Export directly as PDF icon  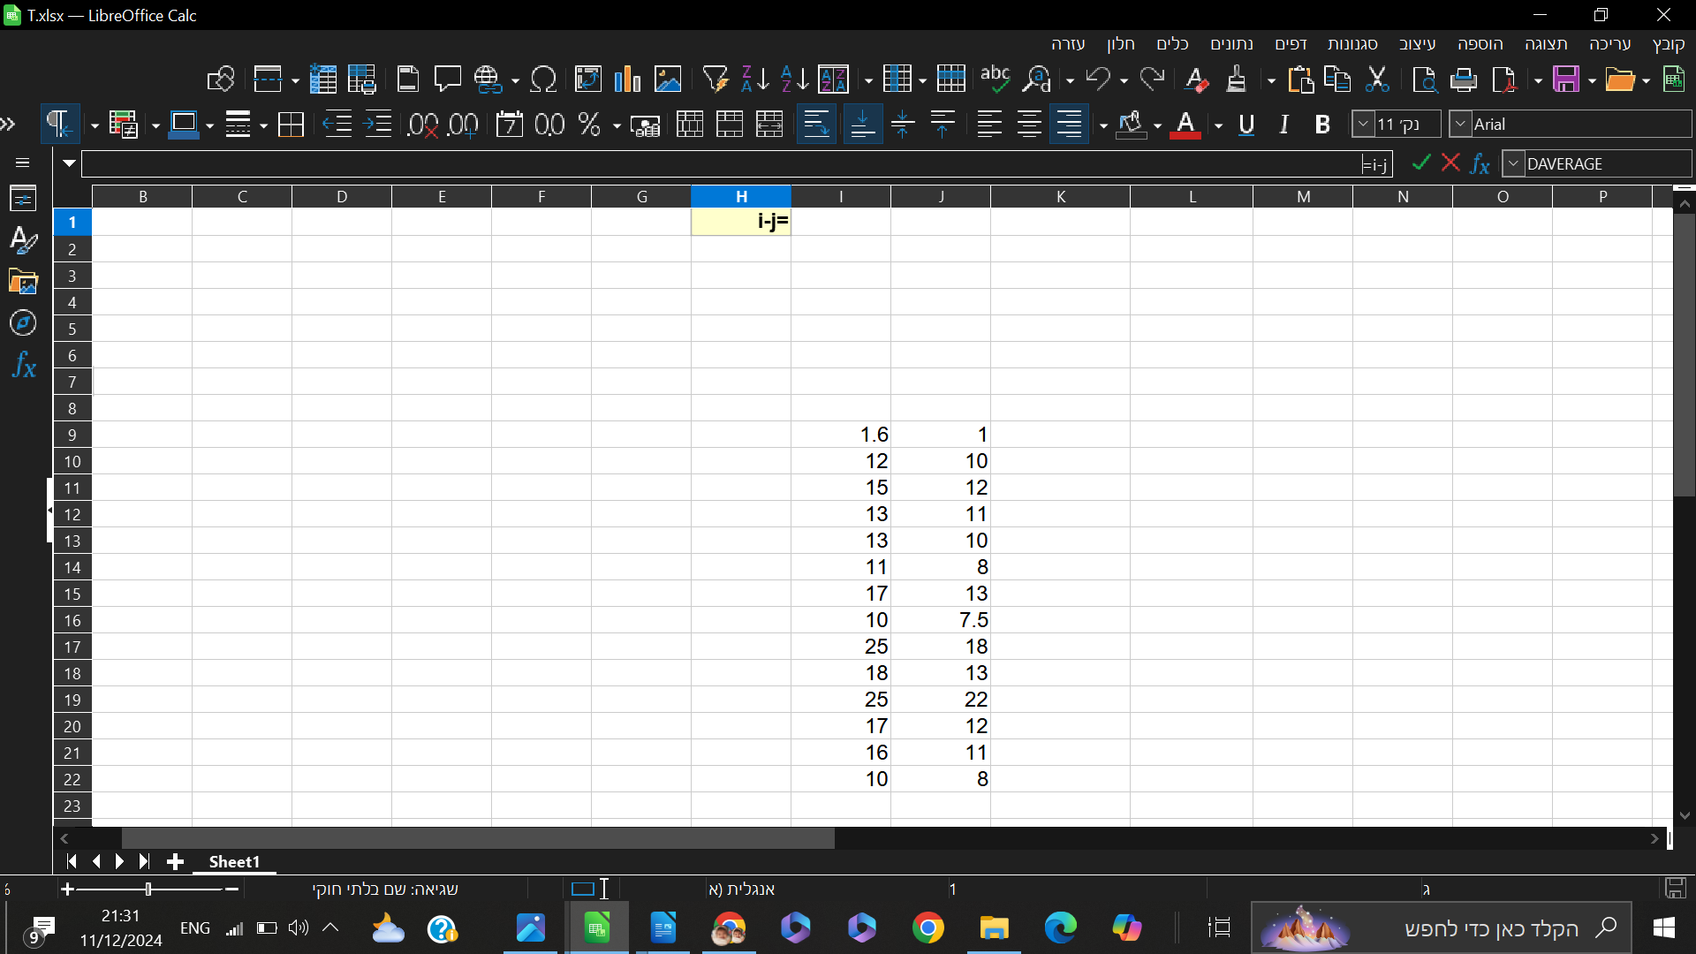click(1504, 79)
